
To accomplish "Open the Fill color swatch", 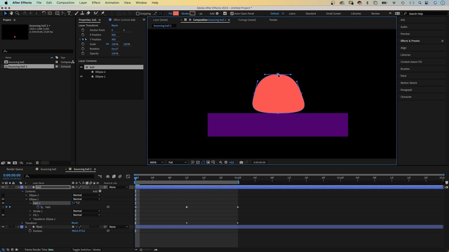I will [x=176, y=13].
